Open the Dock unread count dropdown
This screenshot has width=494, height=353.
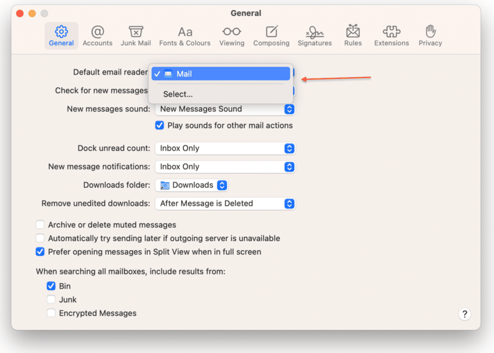pos(225,148)
